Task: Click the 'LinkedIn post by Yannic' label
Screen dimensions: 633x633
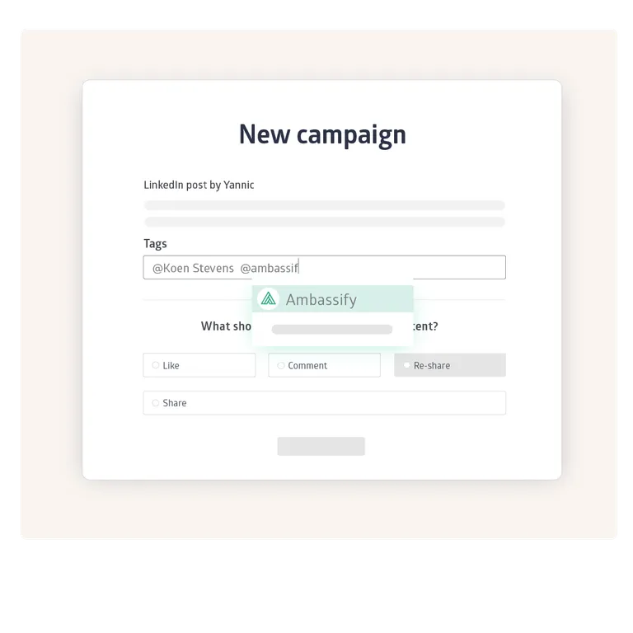Action: tap(199, 185)
